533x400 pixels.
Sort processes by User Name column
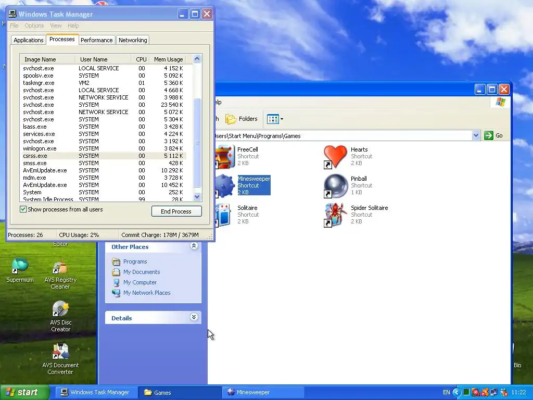pyautogui.click(x=103, y=59)
